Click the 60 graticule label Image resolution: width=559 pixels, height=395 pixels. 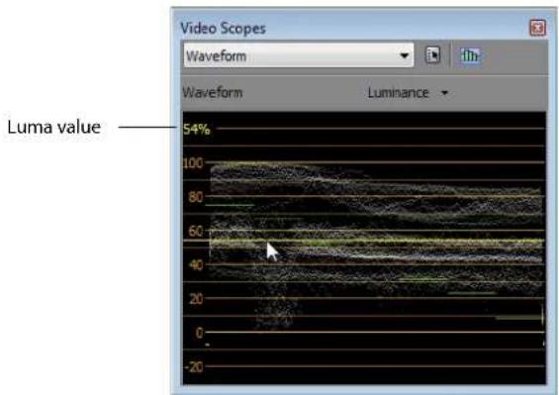click(196, 231)
